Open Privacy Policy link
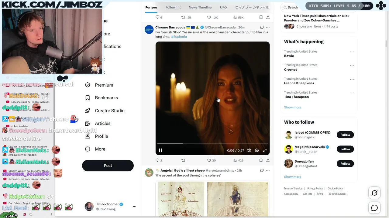This screenshot has height=218, width=389. pyautogui.click(x=315, y=189)
